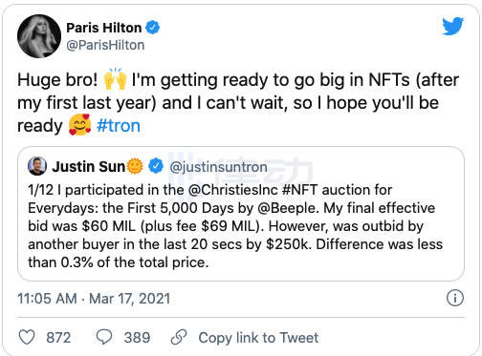Click the Twitter bird logo
This screenshot has height=356, width=482.
pyautogui.click(x=452, y=26)
